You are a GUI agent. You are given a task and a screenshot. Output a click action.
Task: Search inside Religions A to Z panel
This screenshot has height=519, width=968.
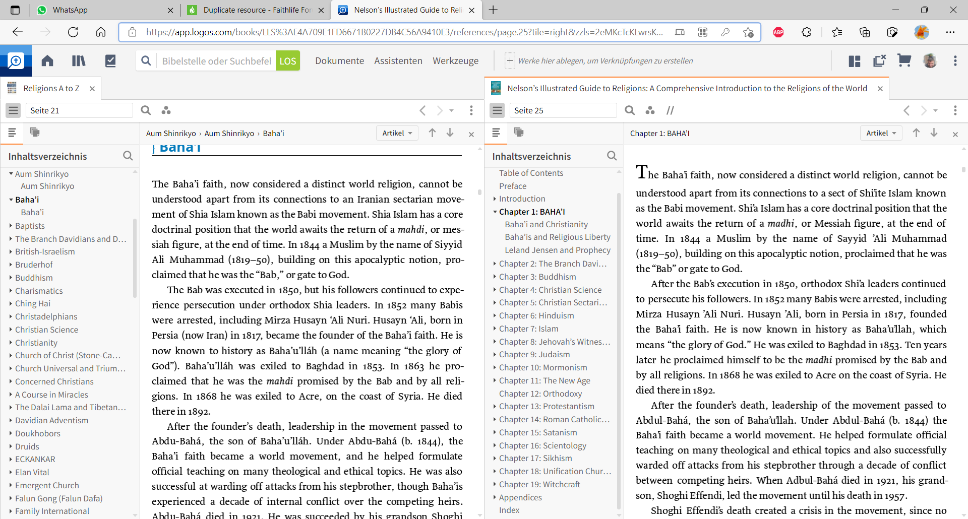point(146,110)
